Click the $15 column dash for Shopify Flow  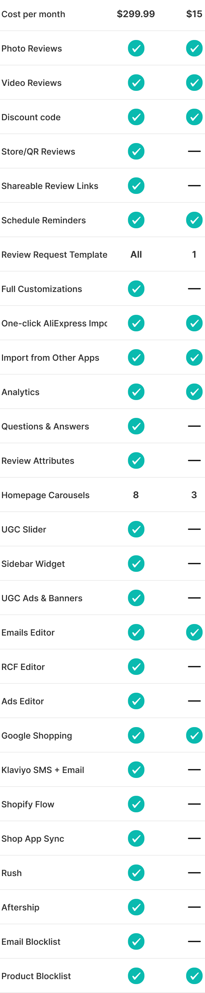pos(194,804)
